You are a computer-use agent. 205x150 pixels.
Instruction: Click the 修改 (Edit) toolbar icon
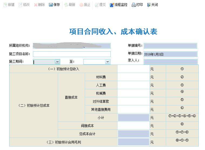[x=20, y=5]
